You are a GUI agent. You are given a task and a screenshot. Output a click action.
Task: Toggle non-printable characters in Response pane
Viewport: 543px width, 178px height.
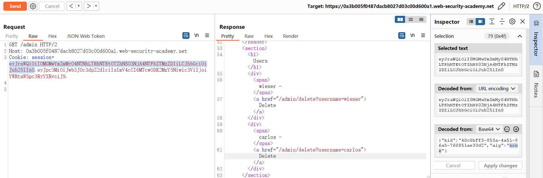point(412,36)
